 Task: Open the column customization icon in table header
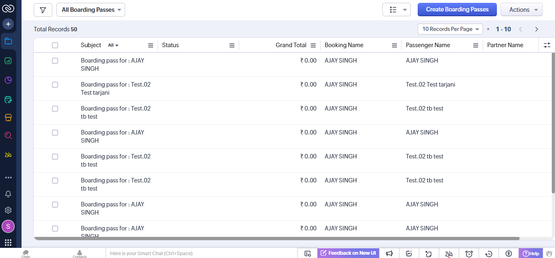point(547,45)
